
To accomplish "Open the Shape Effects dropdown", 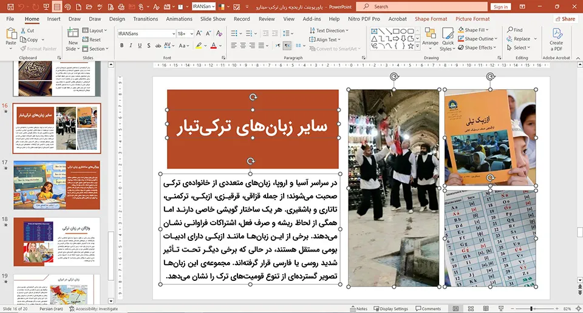I will pyautogui.click(x=477, y=47).
